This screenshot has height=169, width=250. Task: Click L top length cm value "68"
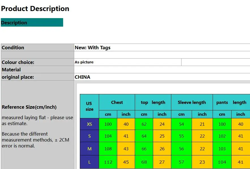(144, 162)
